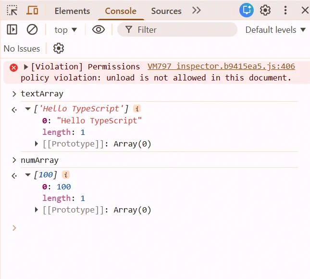This screenshot has height=279, width=310.
Task: Open the Default levels dropdown
Action: point(275,30)
